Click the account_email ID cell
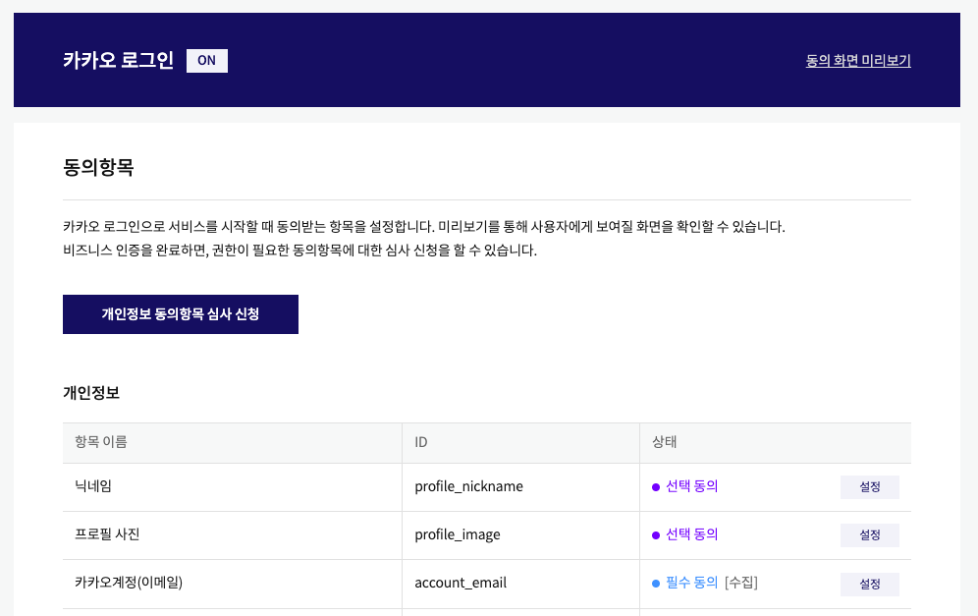The image size is (978, 616). pyautogui.click(x=520, y=584)
